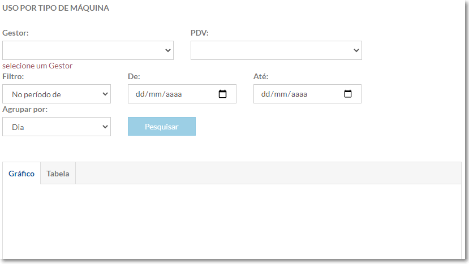Screen dimensions: 469x264
Task: Click the chevron in Filtro select
Action: click(x=105, y=94)
